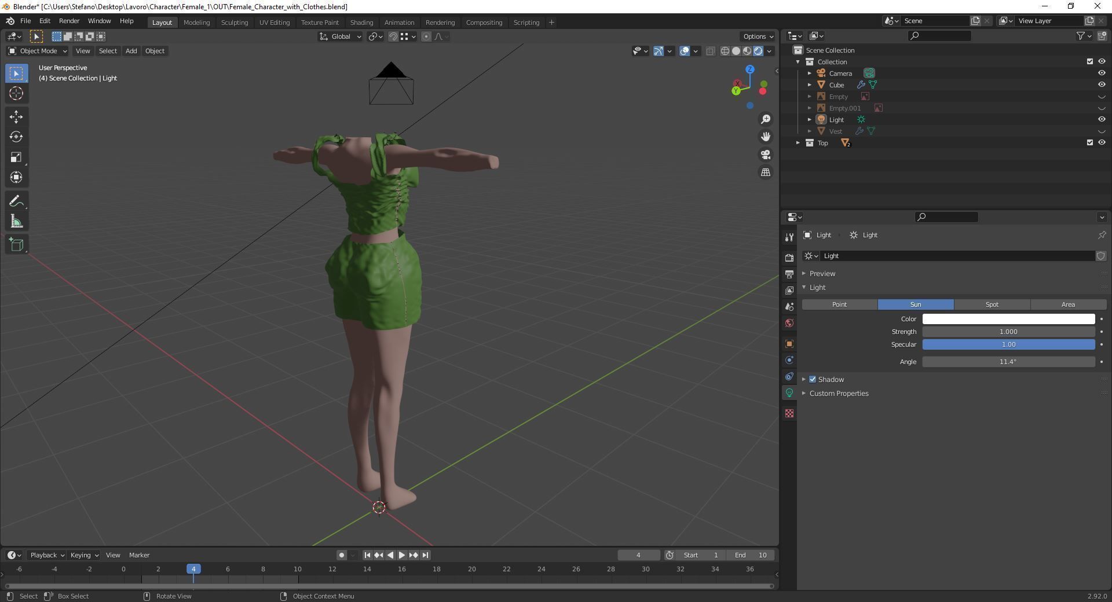This screenshot has height=602, width=1112.
Task: Uncheck the Collection exclude checkbox
Action: (x=1089, y=62)
